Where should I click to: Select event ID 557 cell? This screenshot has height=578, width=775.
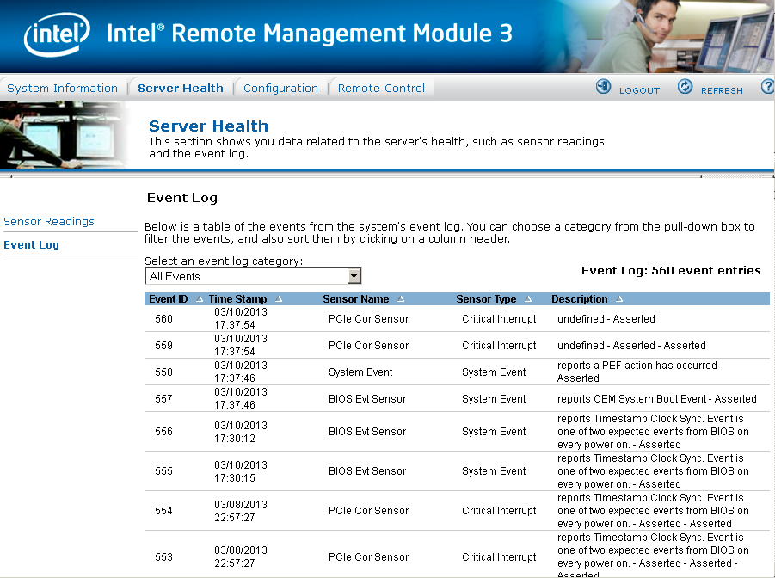(x=163, y=399)
